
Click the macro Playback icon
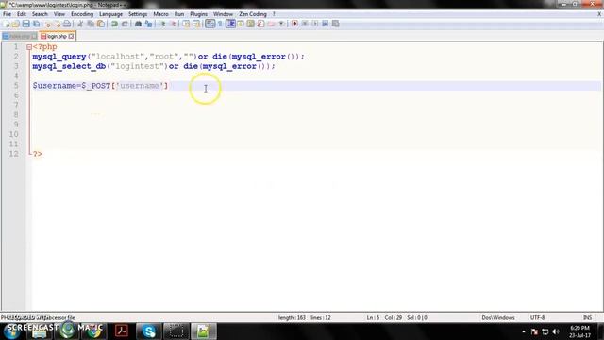coord(315,24)
